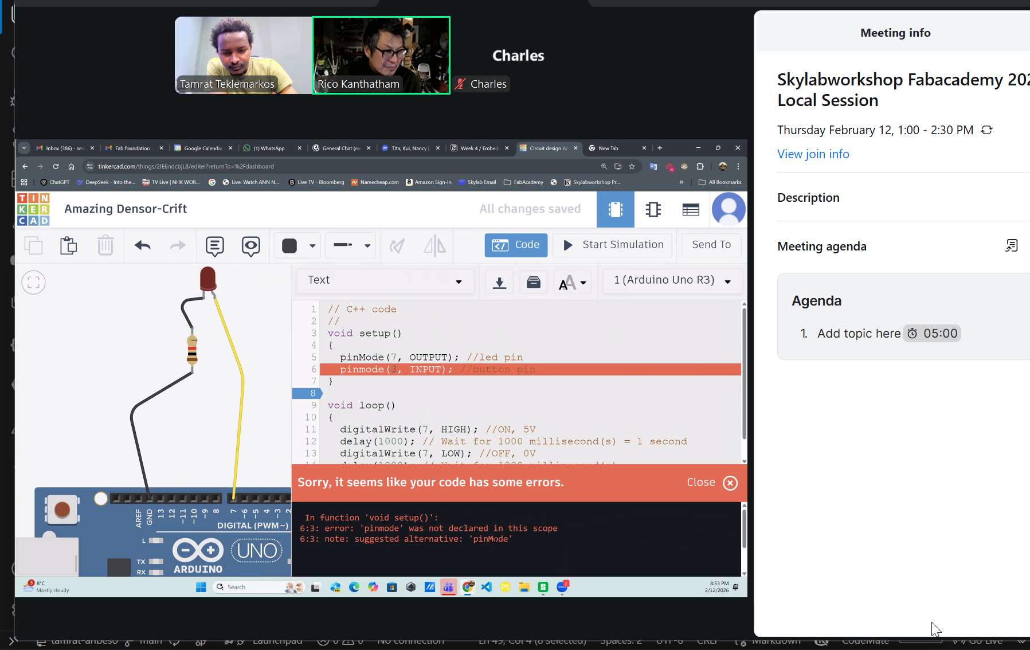Switch to the New Tab browser tab
The image size is (1030, 650).
(617, 148)
